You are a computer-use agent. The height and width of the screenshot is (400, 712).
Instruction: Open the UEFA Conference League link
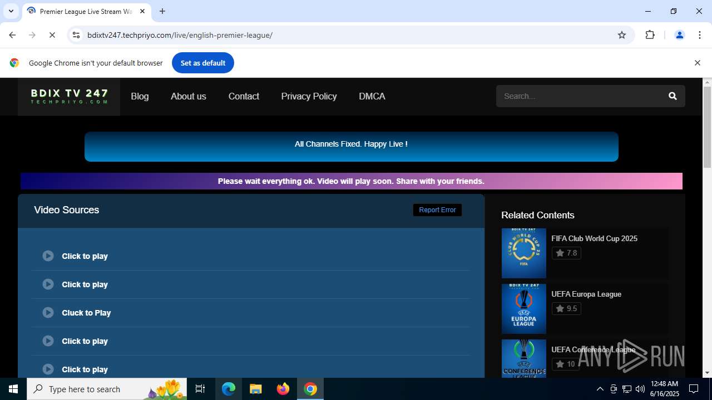click(593, 349)
